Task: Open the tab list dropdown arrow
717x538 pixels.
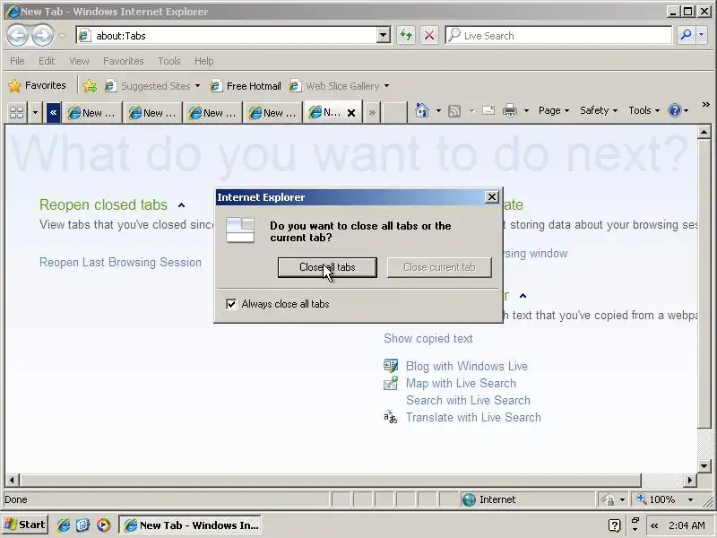Action: coord(35,112)
